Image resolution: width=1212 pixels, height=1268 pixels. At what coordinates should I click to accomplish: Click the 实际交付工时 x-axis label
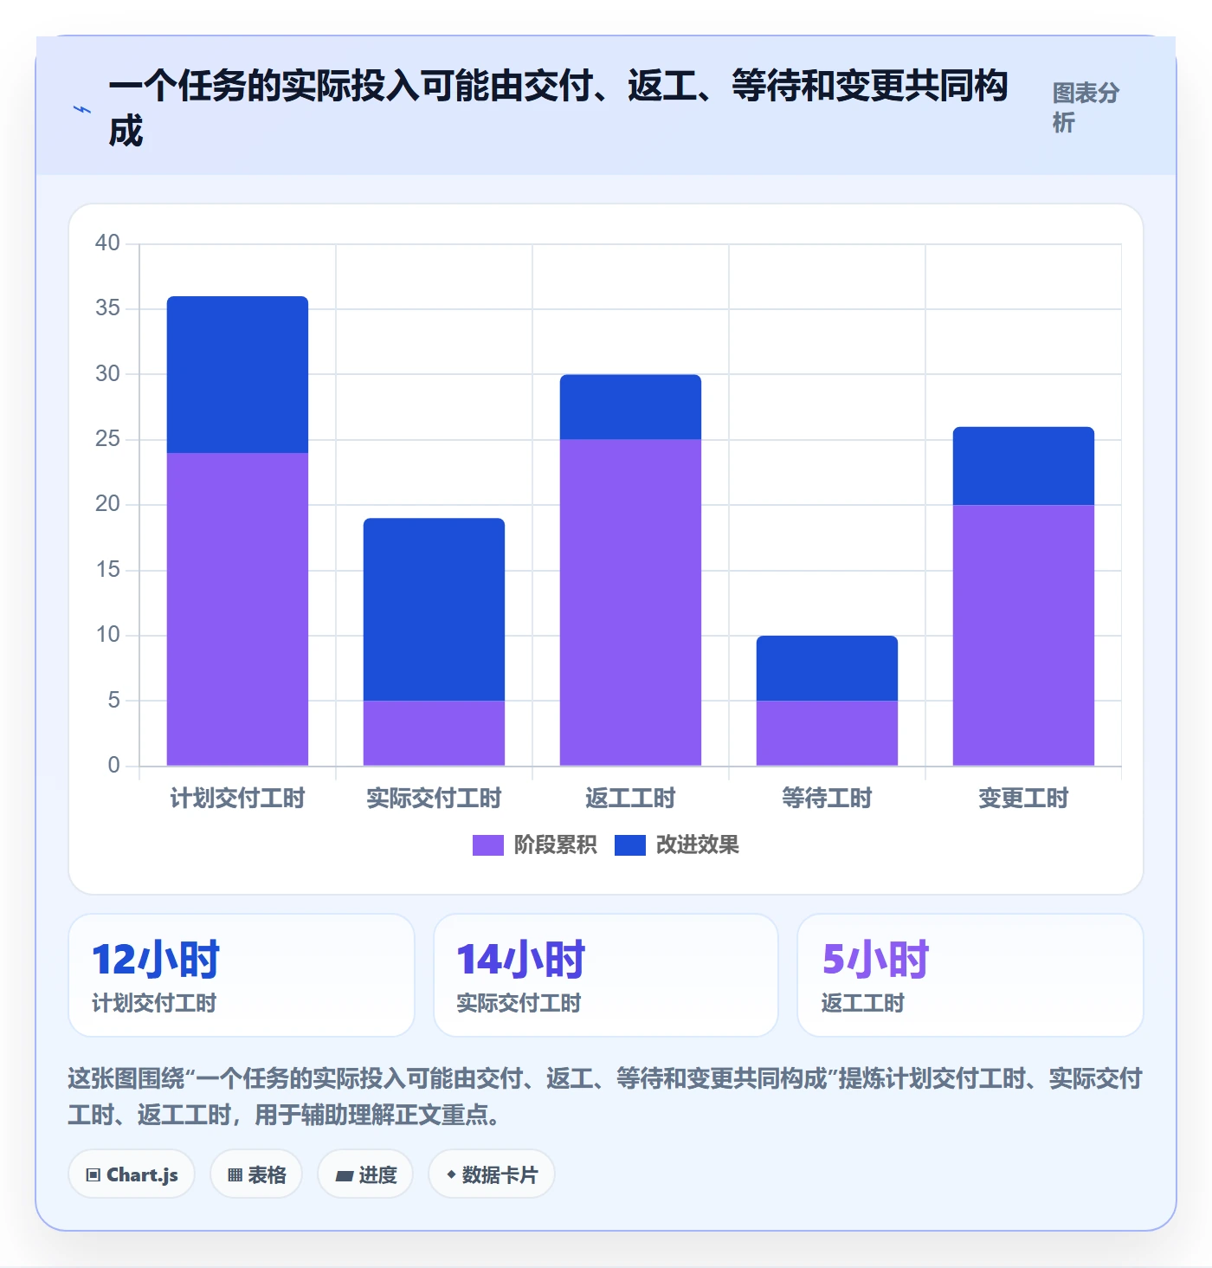pyautogui.click(x=434, y=798)
